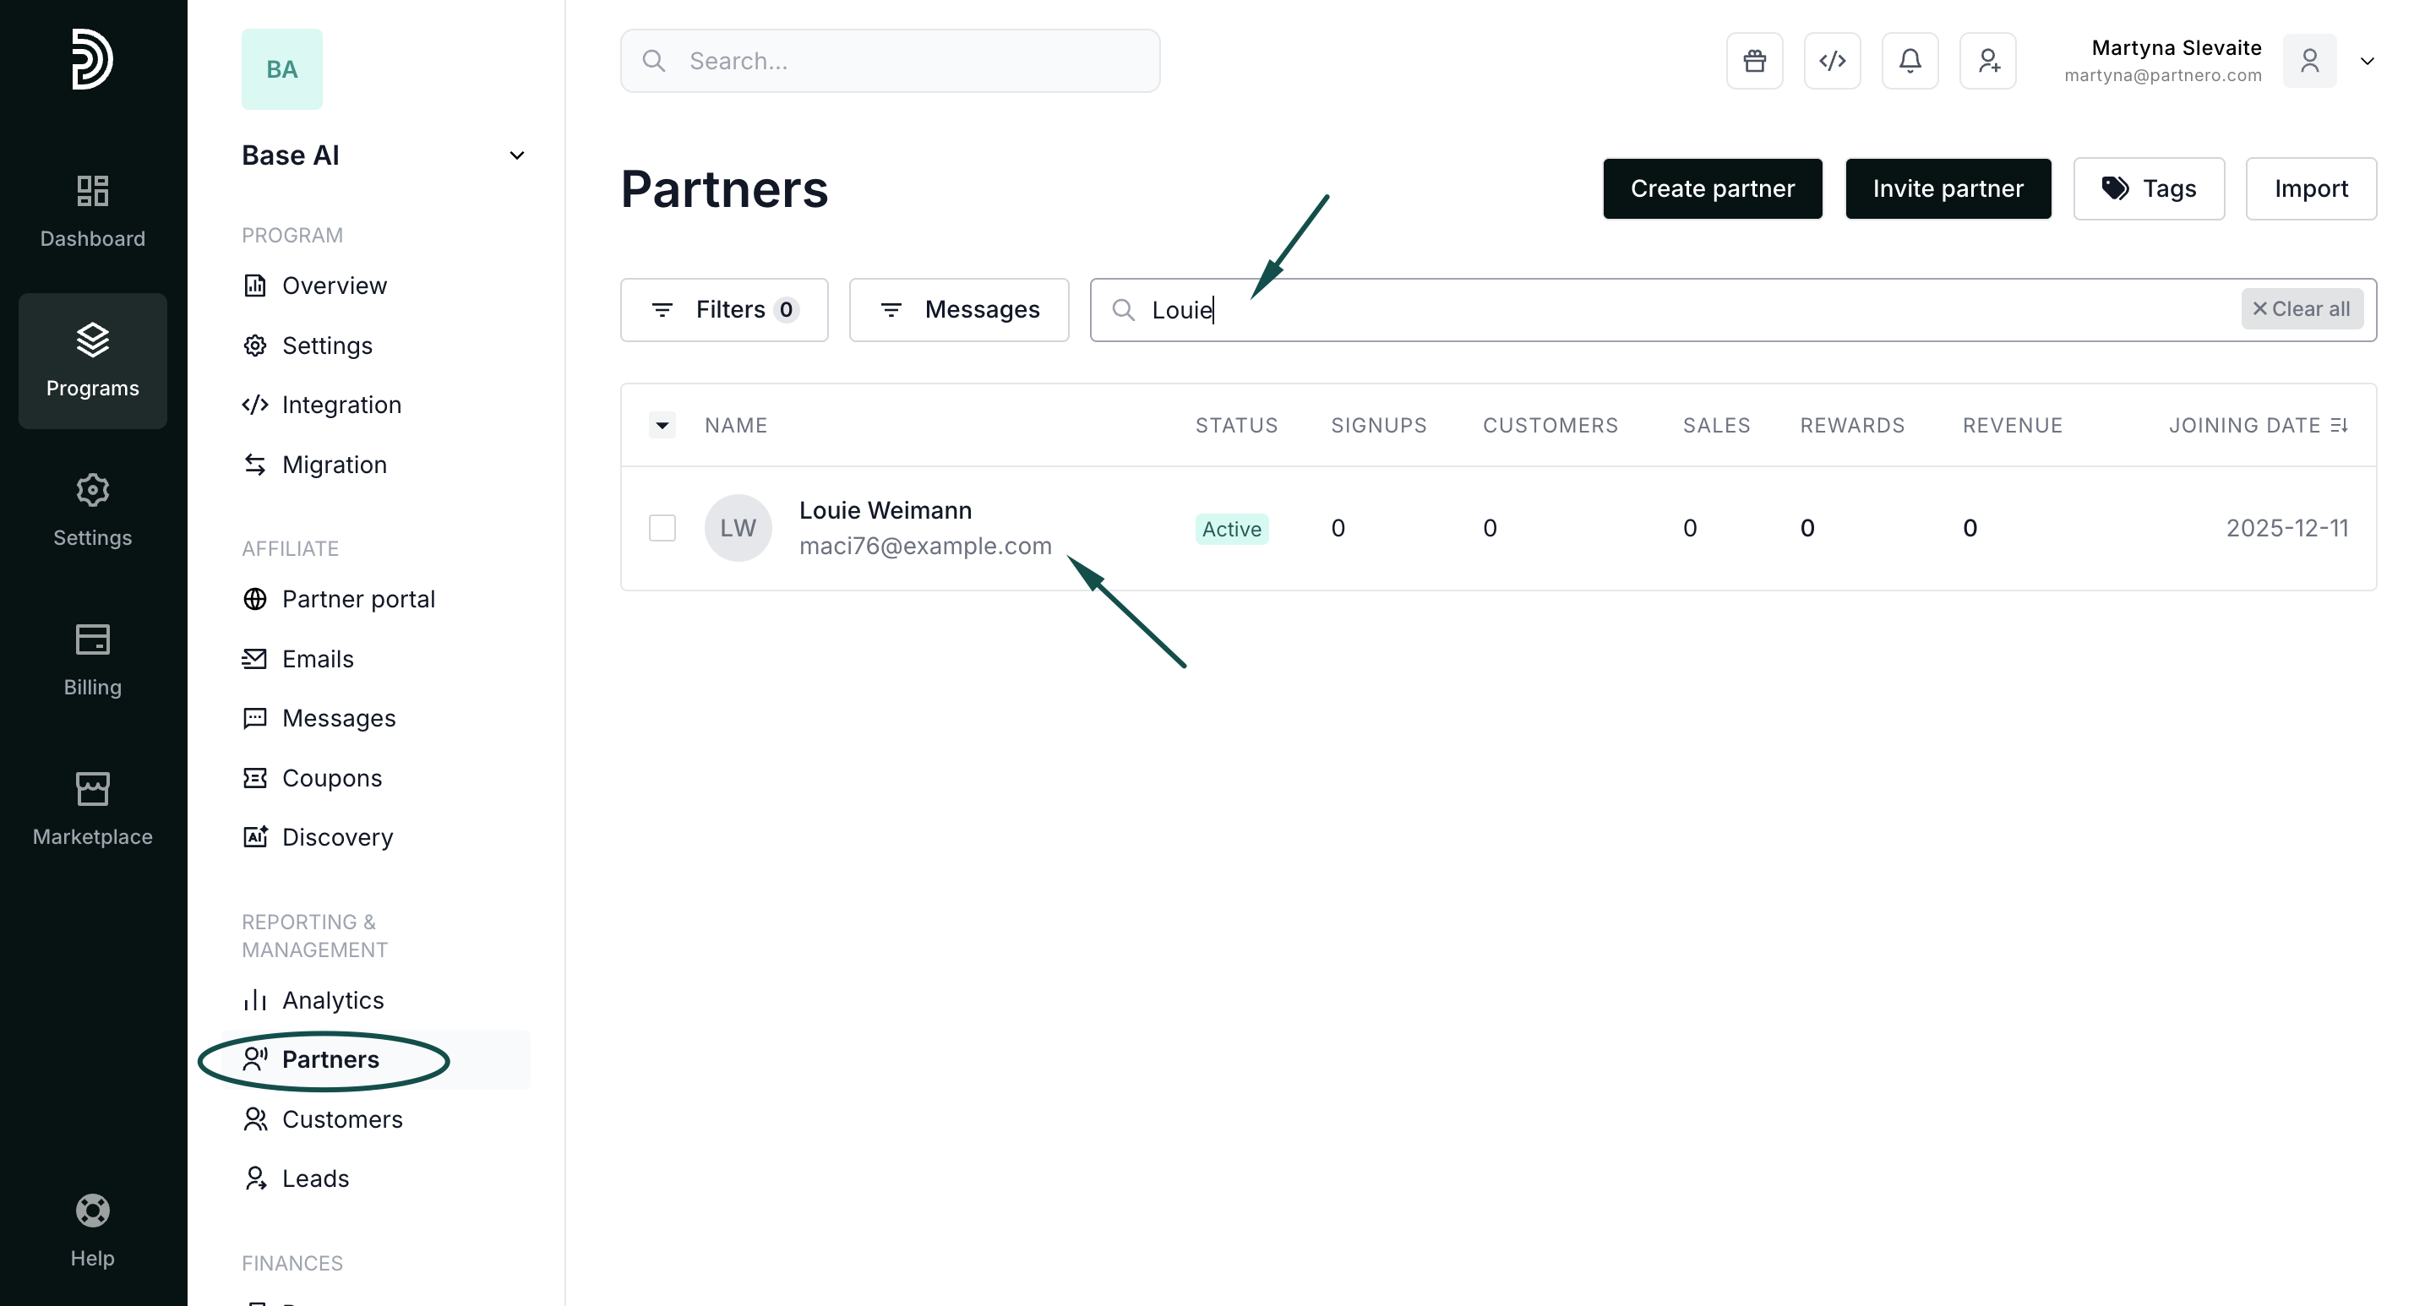
Task: Open the developer code icon in header
Action: tap(1831, 61)
